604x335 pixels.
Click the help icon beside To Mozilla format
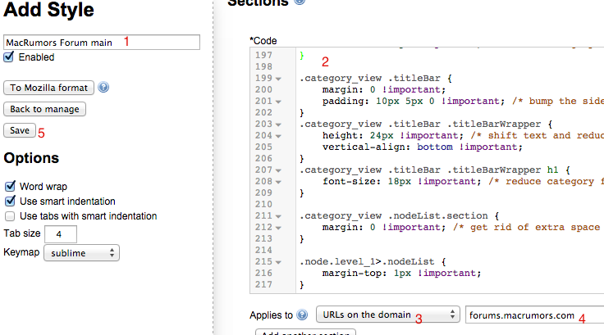pyautogui.click(x=103, y=88)
